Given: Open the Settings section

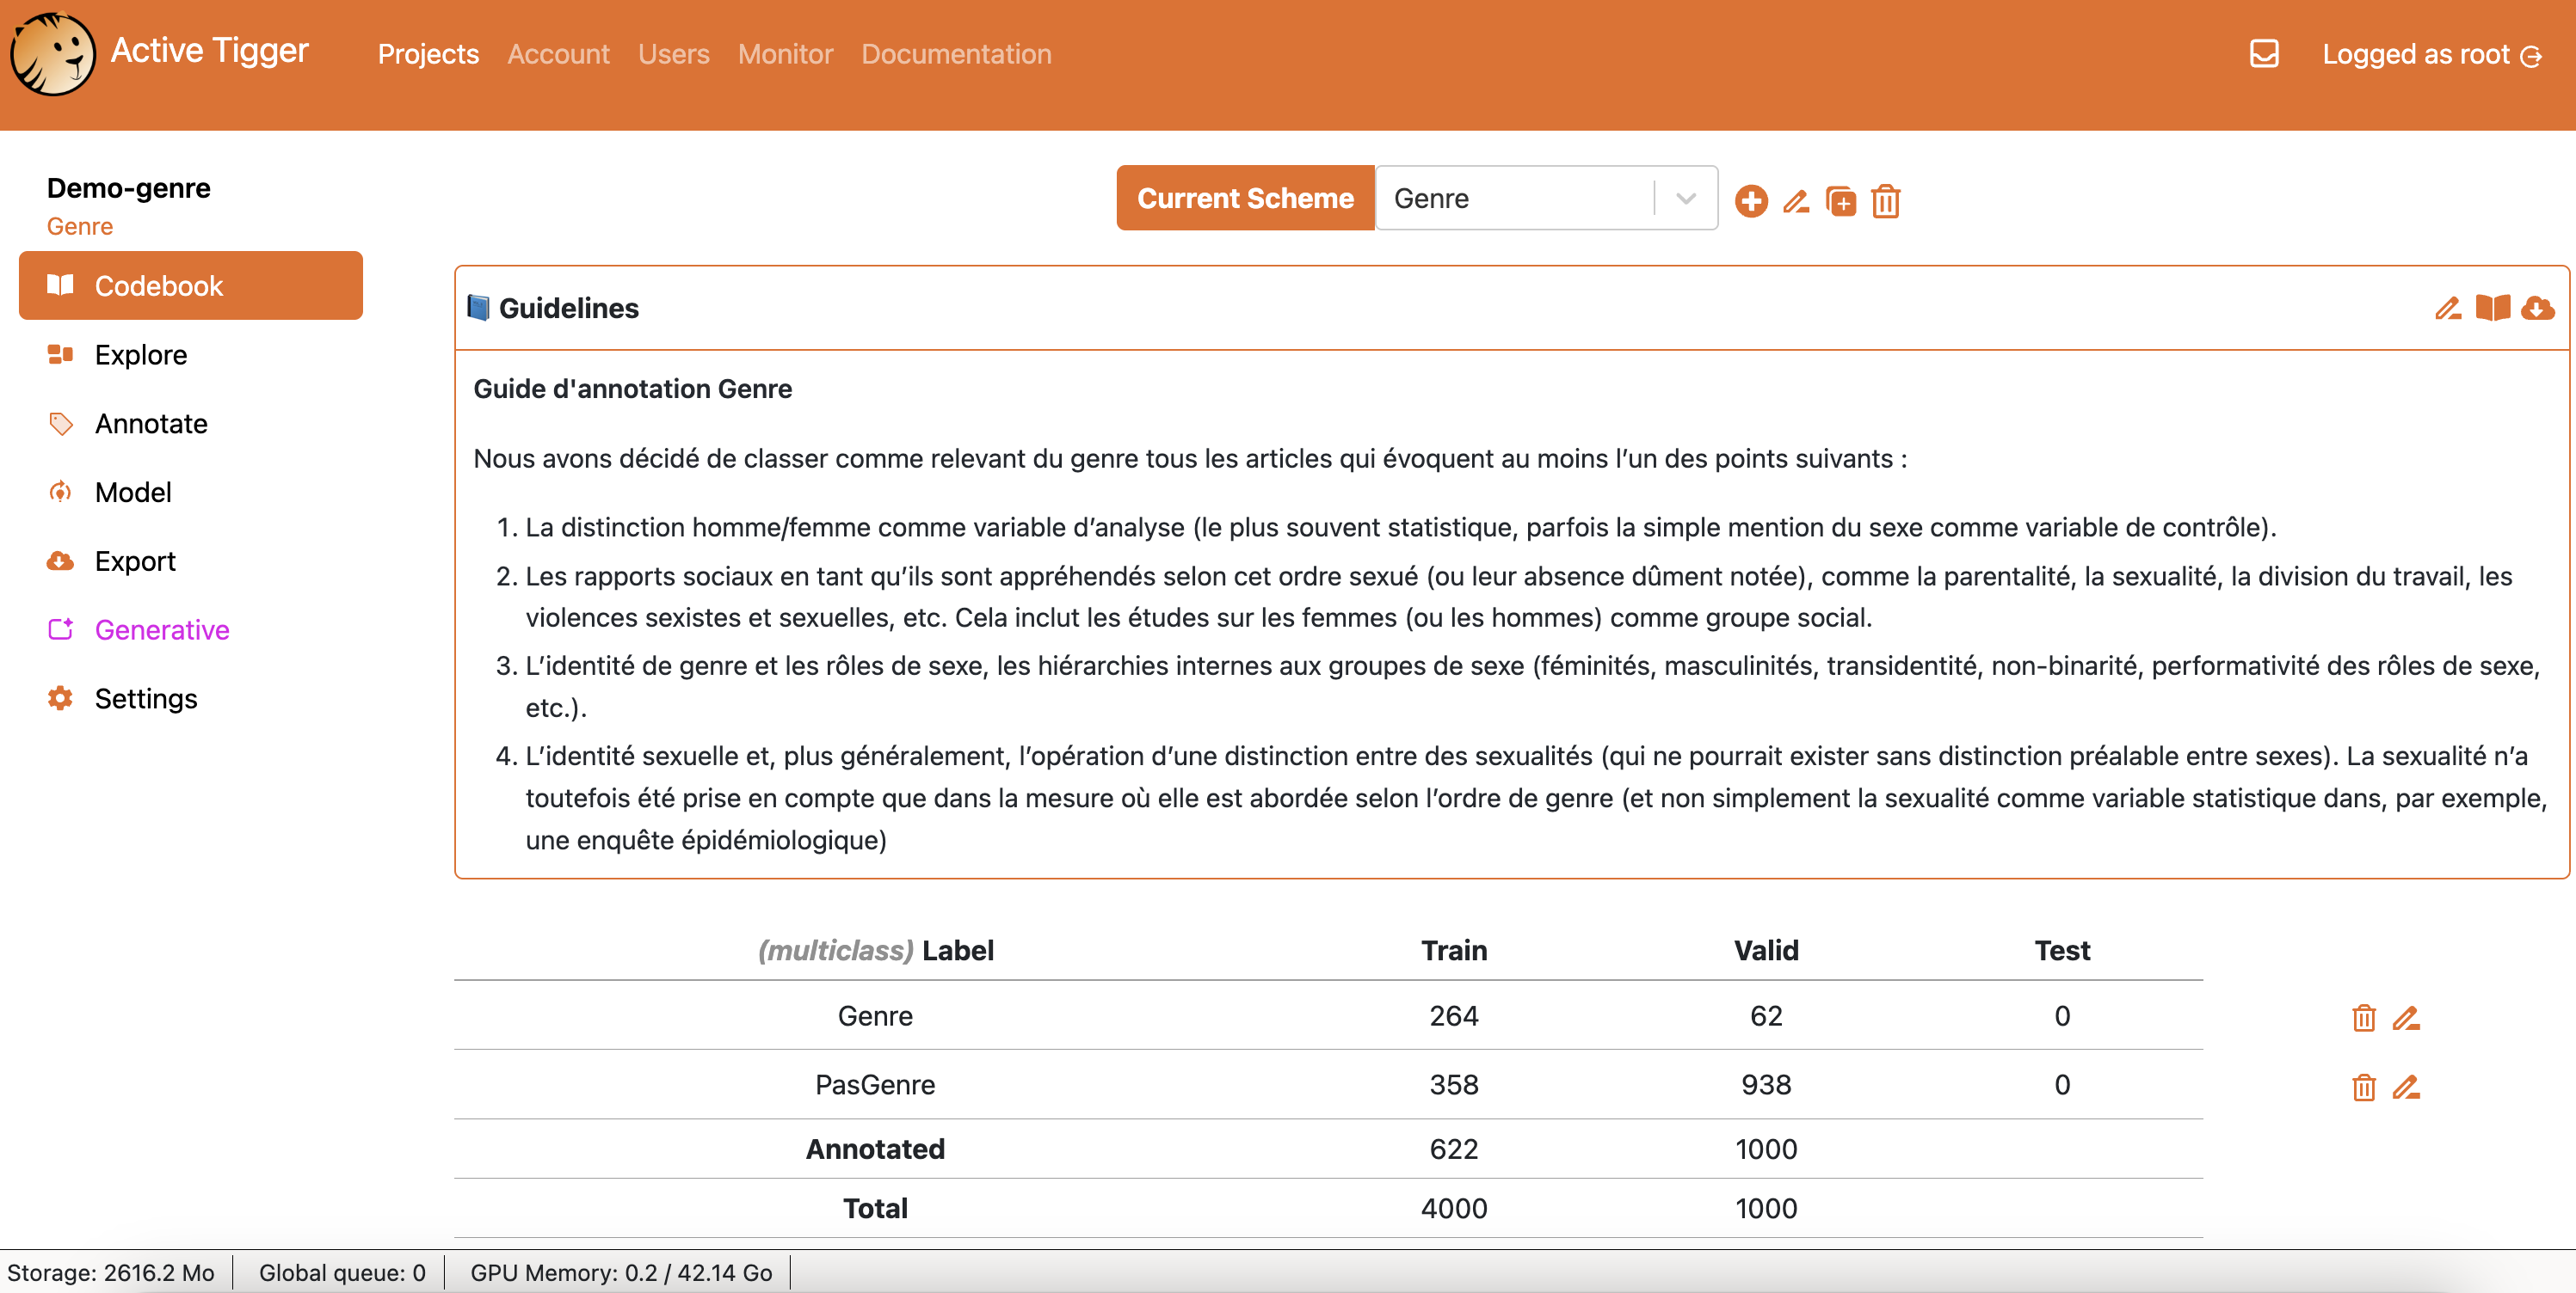Looking at the screenshot, I should (191, 698).
